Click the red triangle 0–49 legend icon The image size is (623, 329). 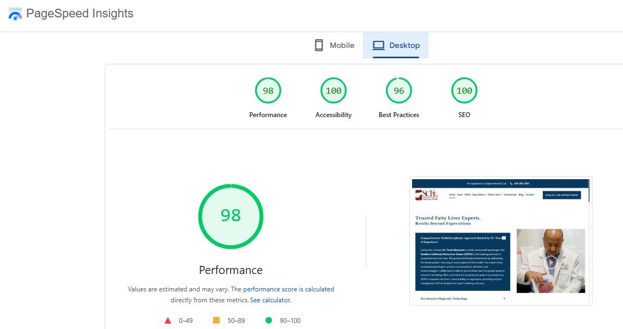[x=168, y=320]
